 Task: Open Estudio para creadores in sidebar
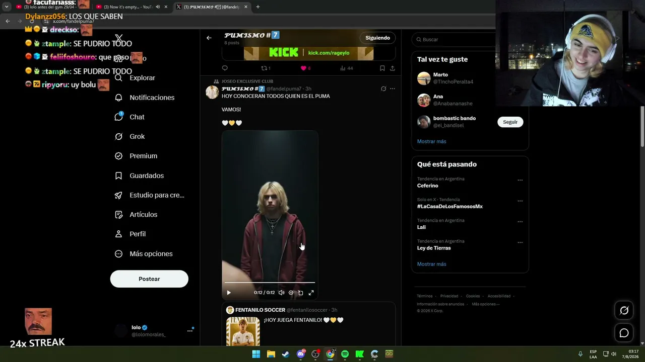pos(150,195)
